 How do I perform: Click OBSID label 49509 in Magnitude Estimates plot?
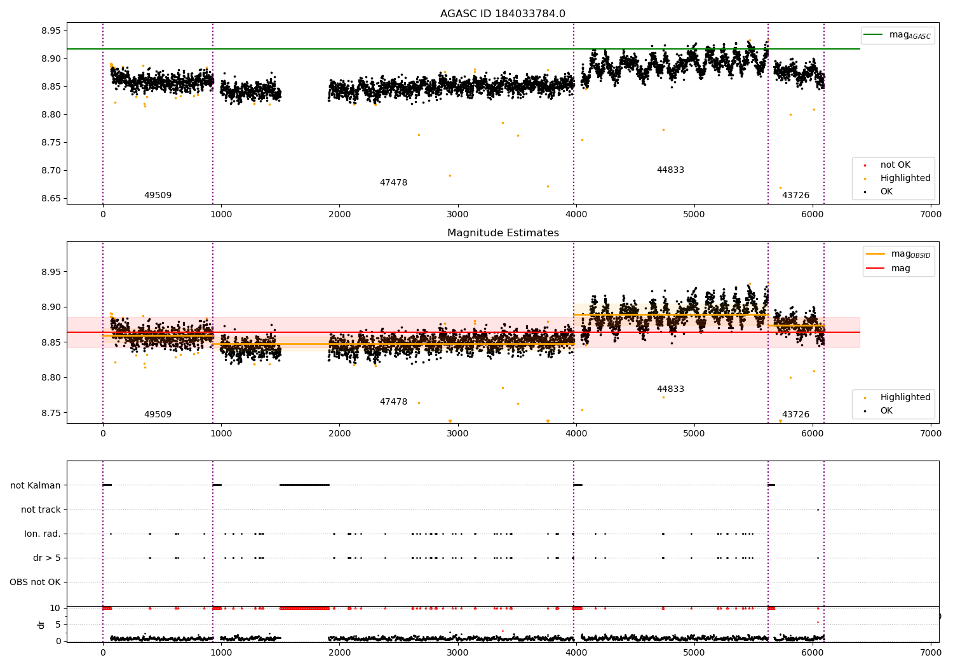pos(158,415)
